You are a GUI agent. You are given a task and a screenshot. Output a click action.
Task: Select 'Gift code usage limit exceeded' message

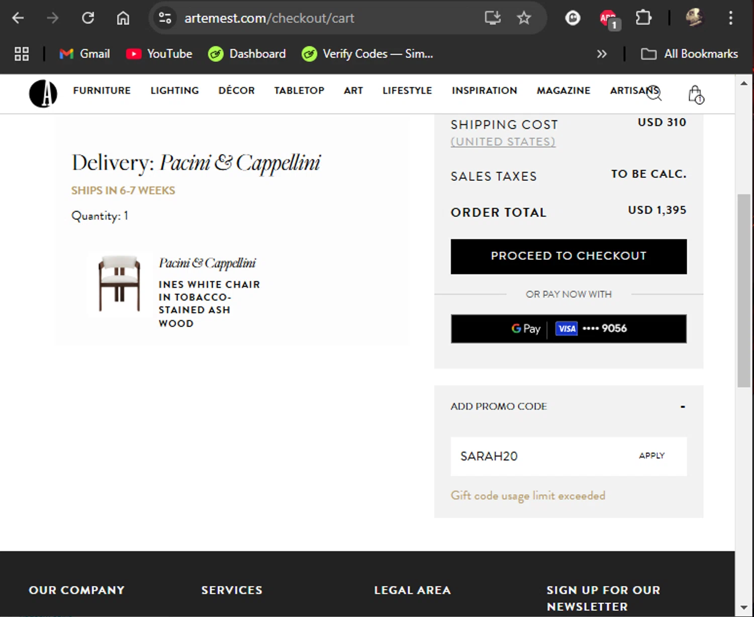coord(528,496)
